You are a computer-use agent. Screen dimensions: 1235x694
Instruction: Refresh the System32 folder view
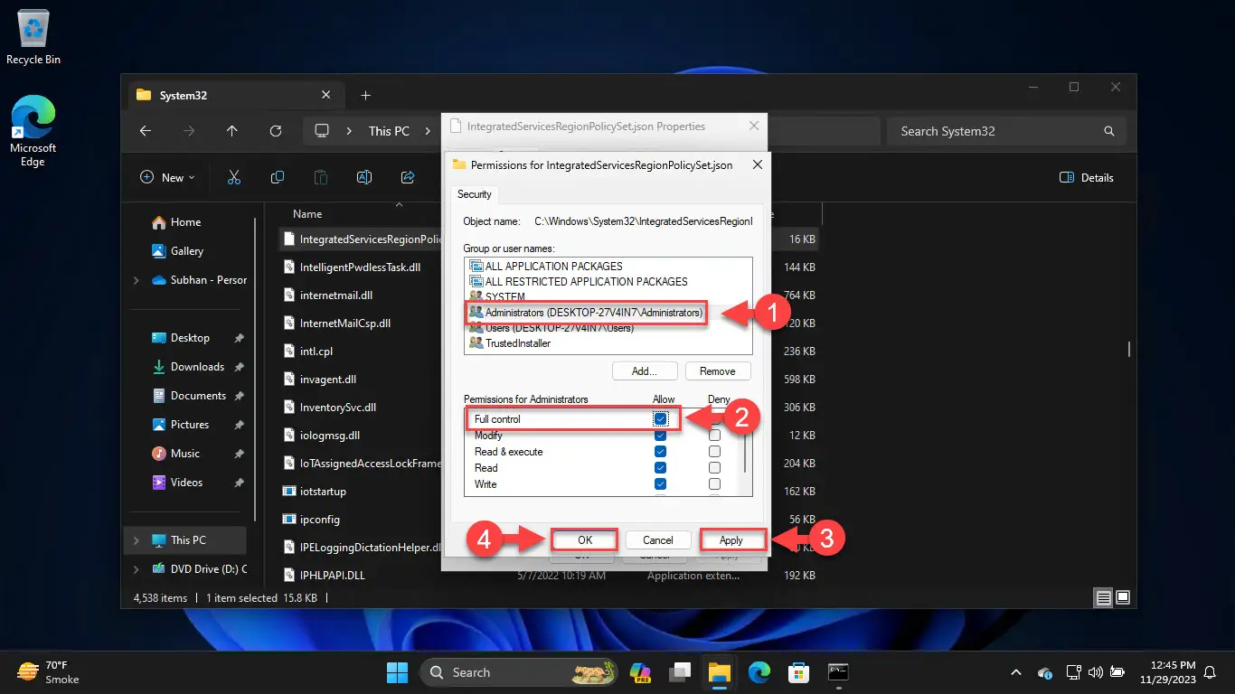pyautogui.click(x=276, y=131)
